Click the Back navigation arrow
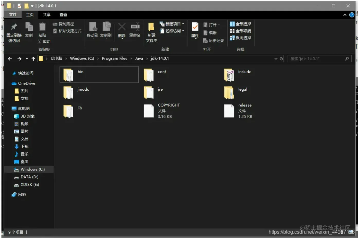This screenshot has height=238, width=360. click(10, 59)
